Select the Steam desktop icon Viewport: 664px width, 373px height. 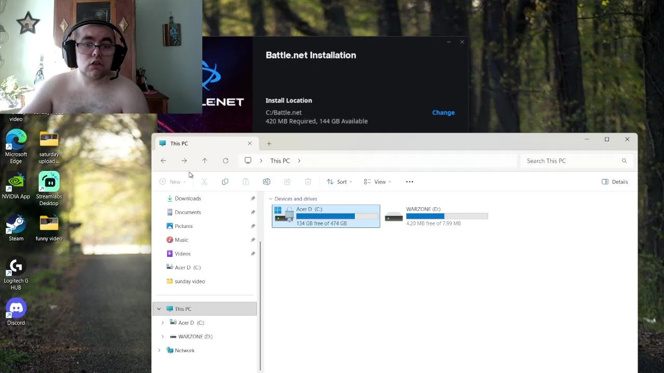tap(16, 228)
